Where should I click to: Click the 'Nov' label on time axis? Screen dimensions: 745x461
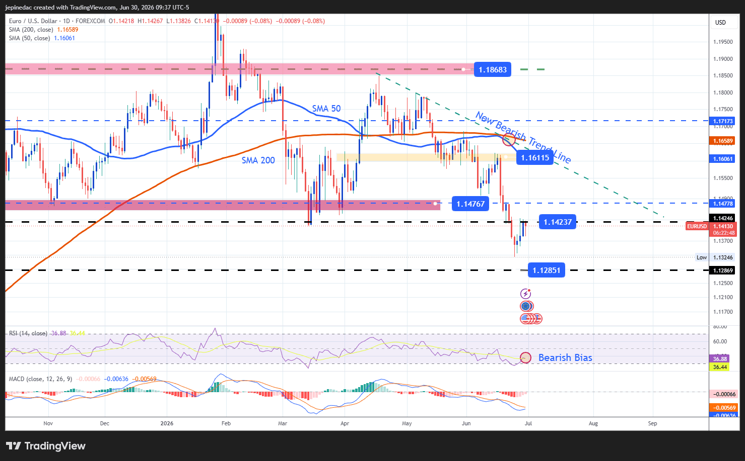click(48, 423)
